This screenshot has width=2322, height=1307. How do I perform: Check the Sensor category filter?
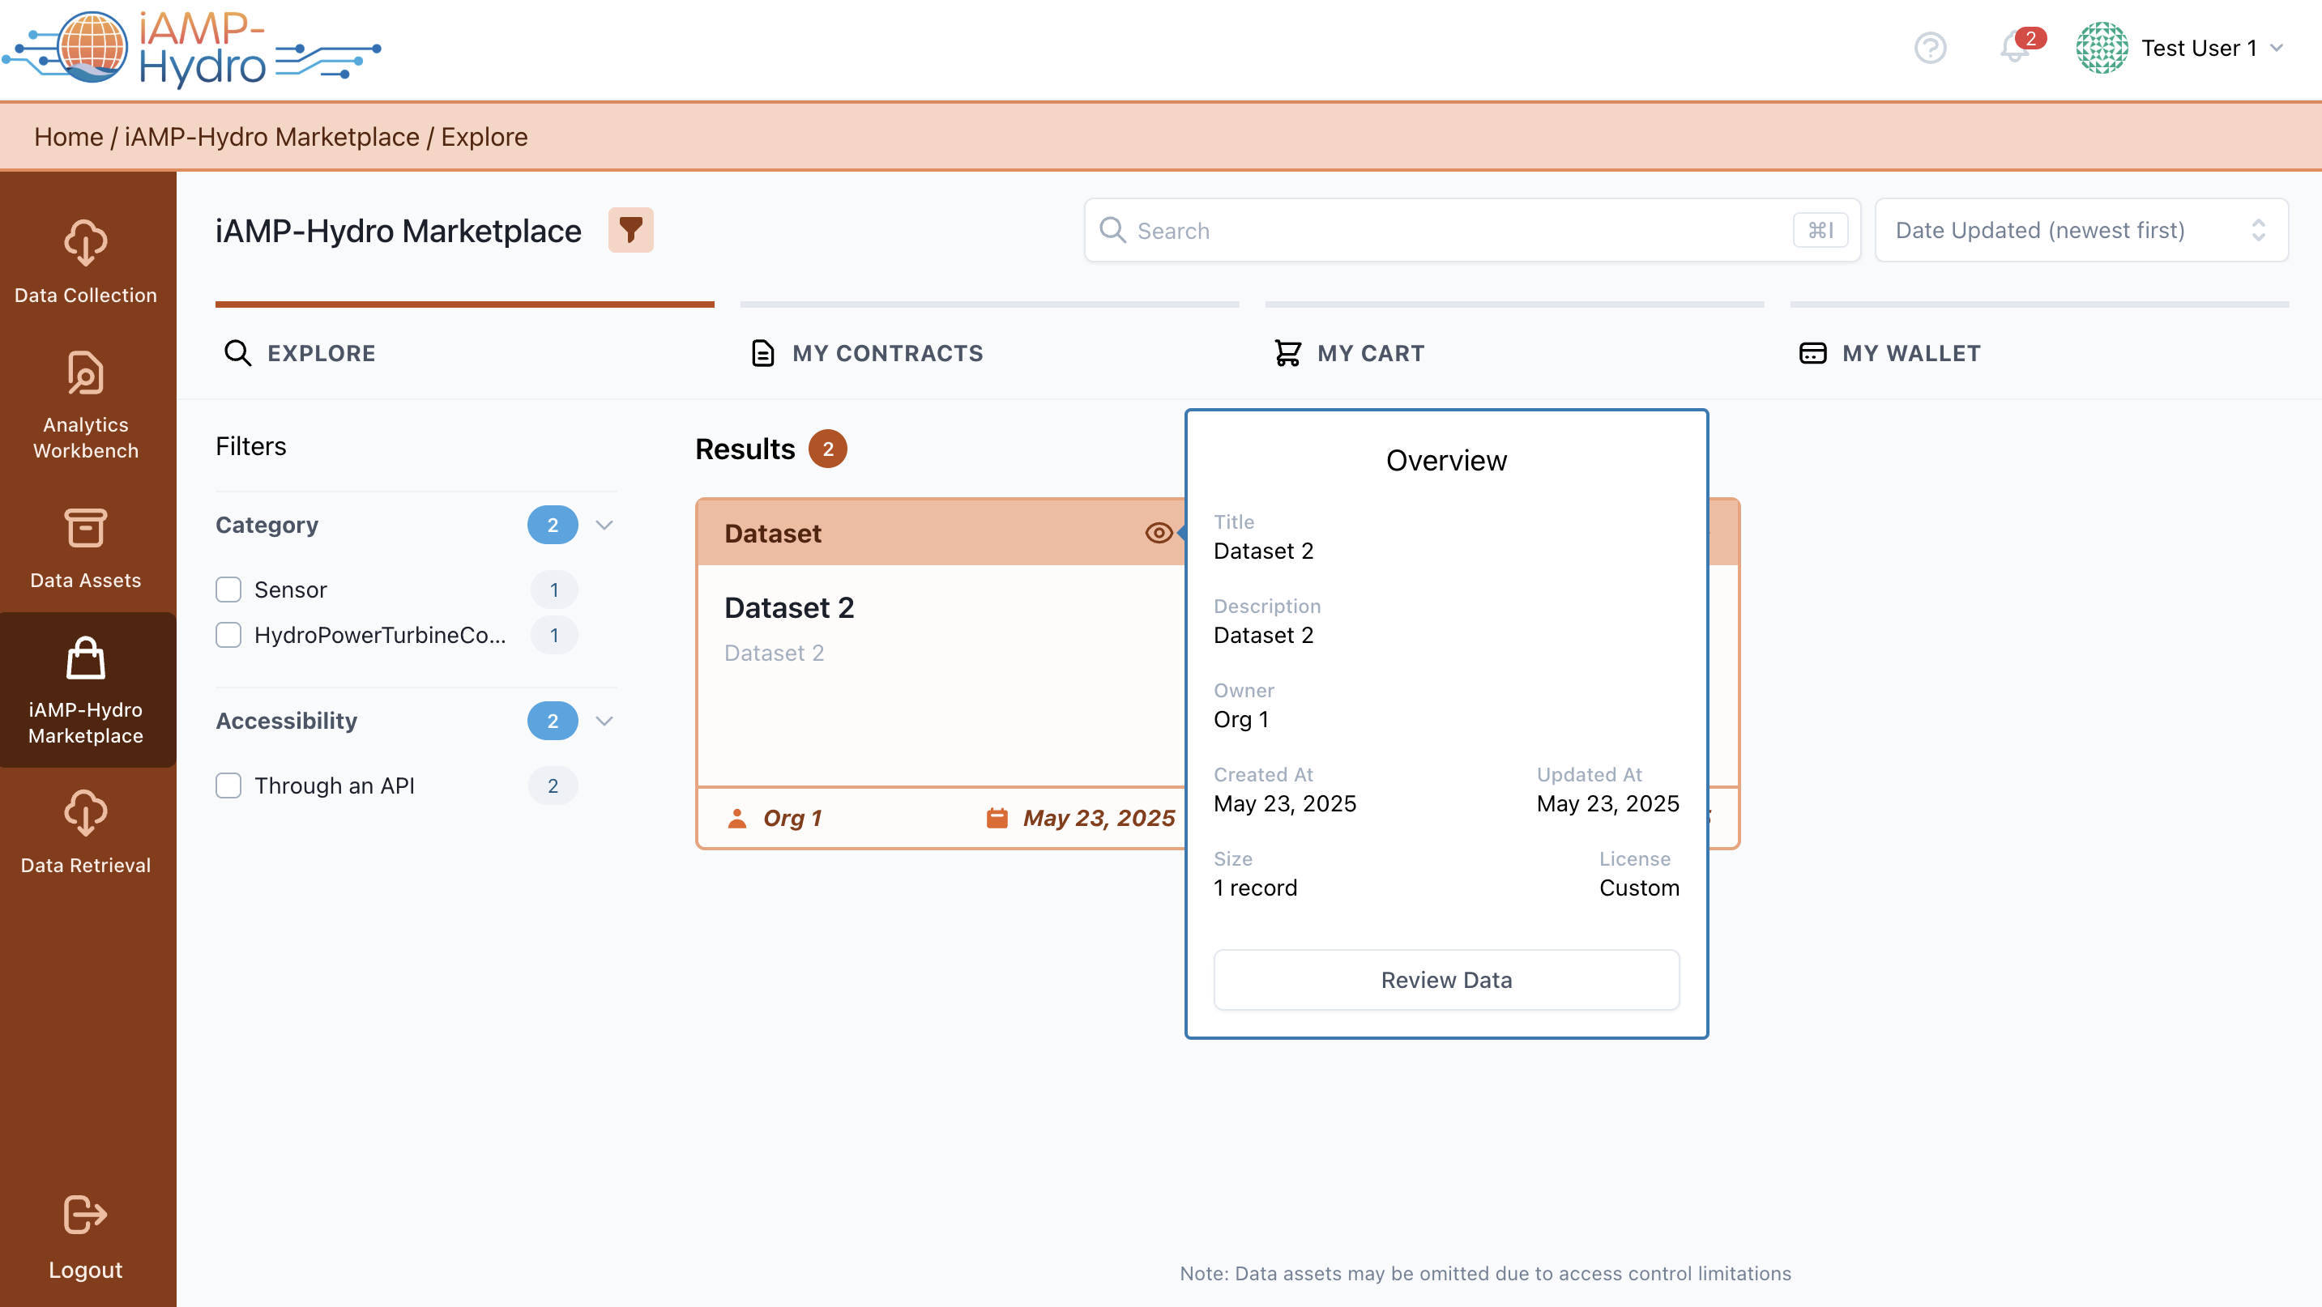click(x=229, y=590)
